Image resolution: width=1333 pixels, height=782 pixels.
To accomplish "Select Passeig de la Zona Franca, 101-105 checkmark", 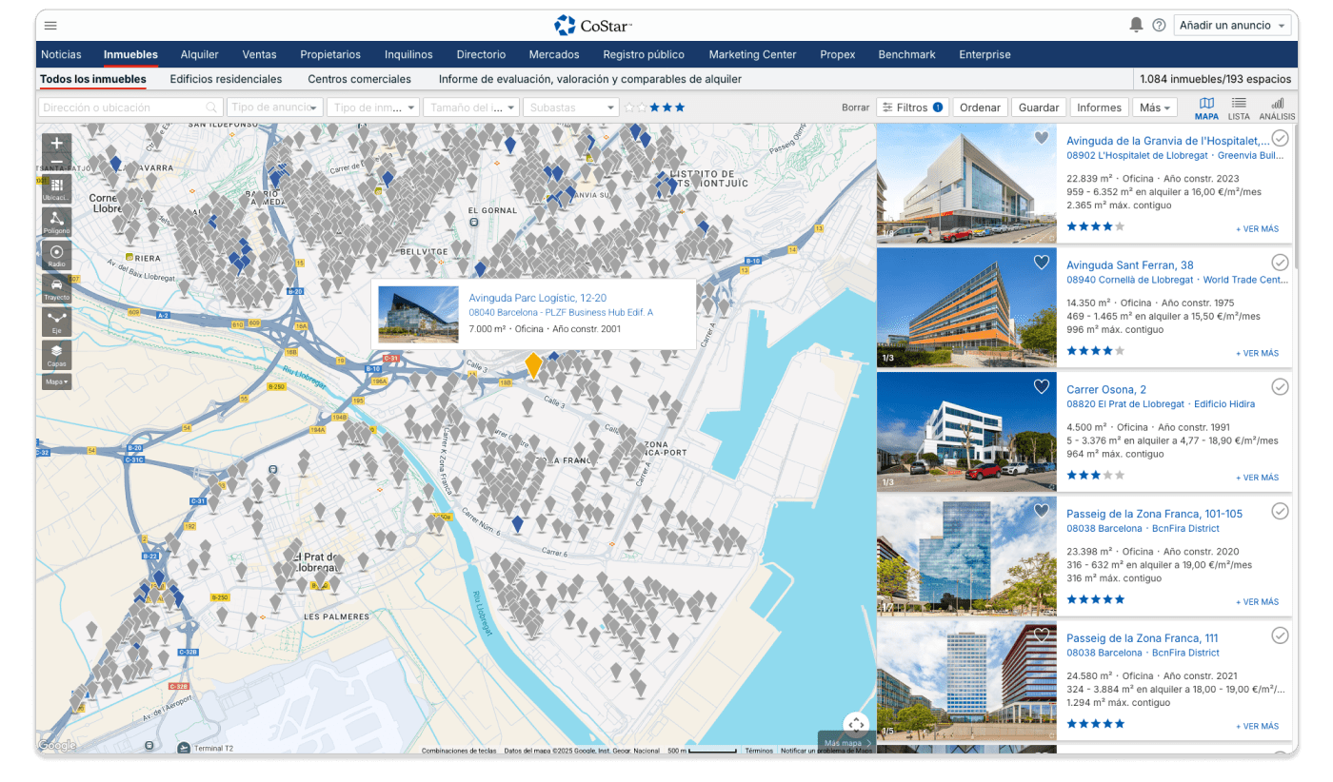I will tap(1280, 512).
